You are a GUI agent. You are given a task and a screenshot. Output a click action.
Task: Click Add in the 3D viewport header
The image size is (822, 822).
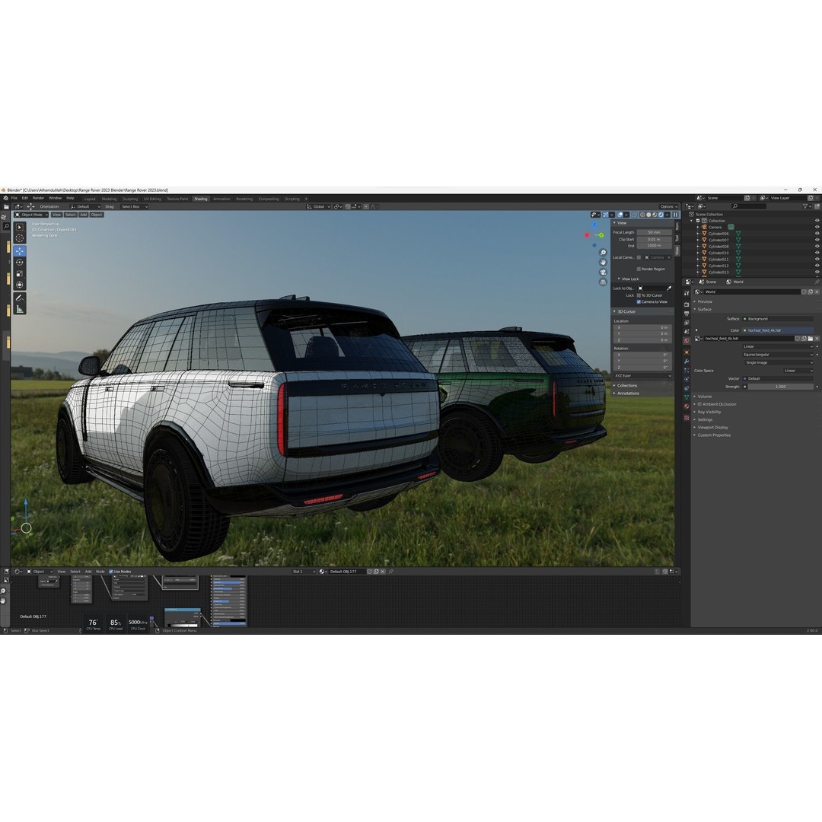coord(84,215)
